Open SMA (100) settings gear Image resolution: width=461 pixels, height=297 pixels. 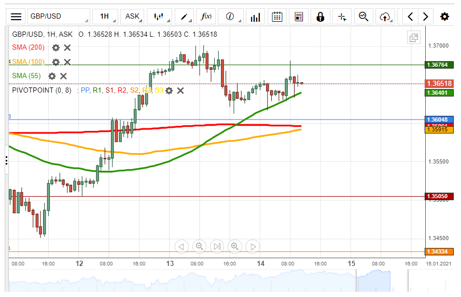(56, 62)
